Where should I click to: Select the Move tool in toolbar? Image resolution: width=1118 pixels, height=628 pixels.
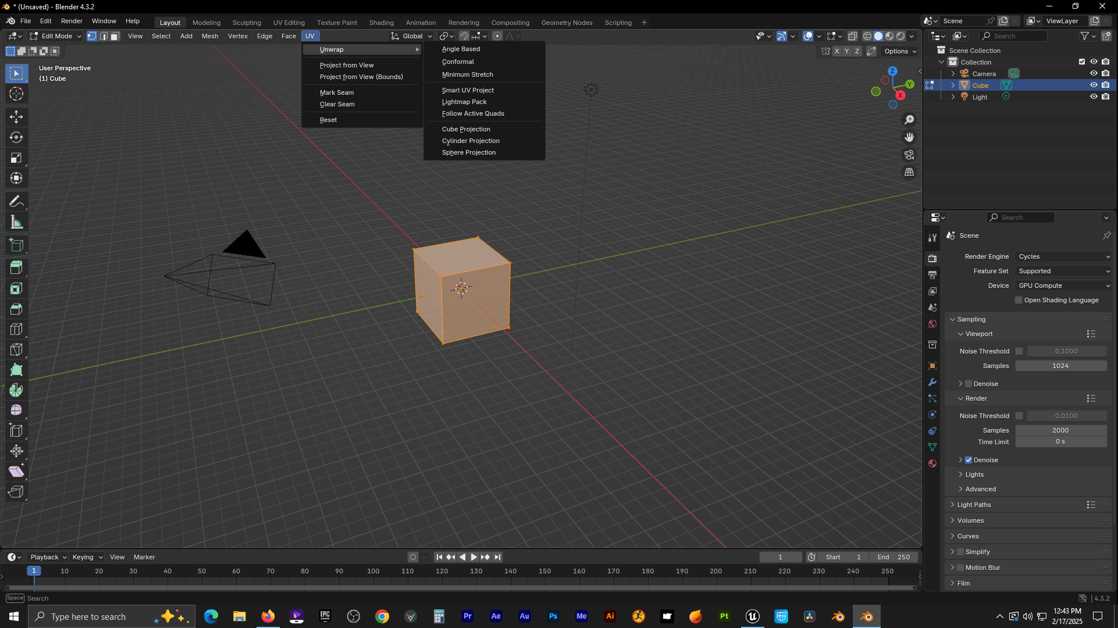[16, 117]
